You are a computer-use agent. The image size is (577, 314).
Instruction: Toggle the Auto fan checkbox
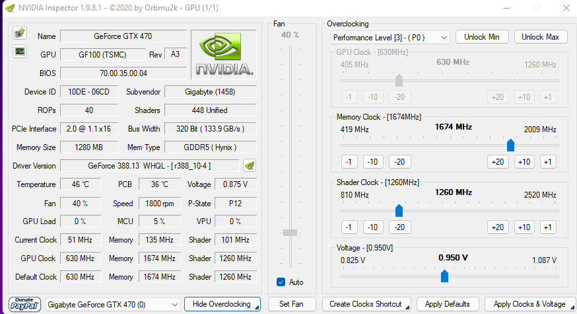(x=281, y=282)
